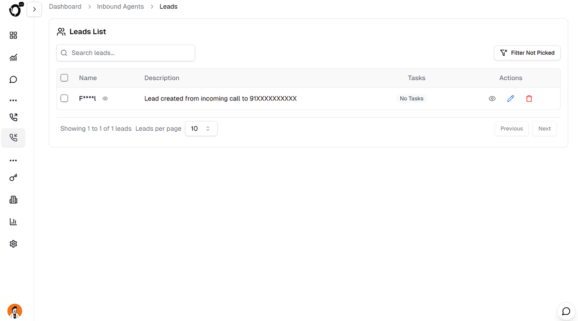This screenshot has width=578, height=321.
Task: Edit the lead with pencil icon
Action: (x=511, y=99)
